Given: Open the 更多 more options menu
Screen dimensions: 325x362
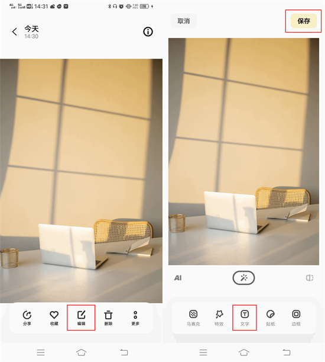Looking at the screenshot, I should [135, 318].
